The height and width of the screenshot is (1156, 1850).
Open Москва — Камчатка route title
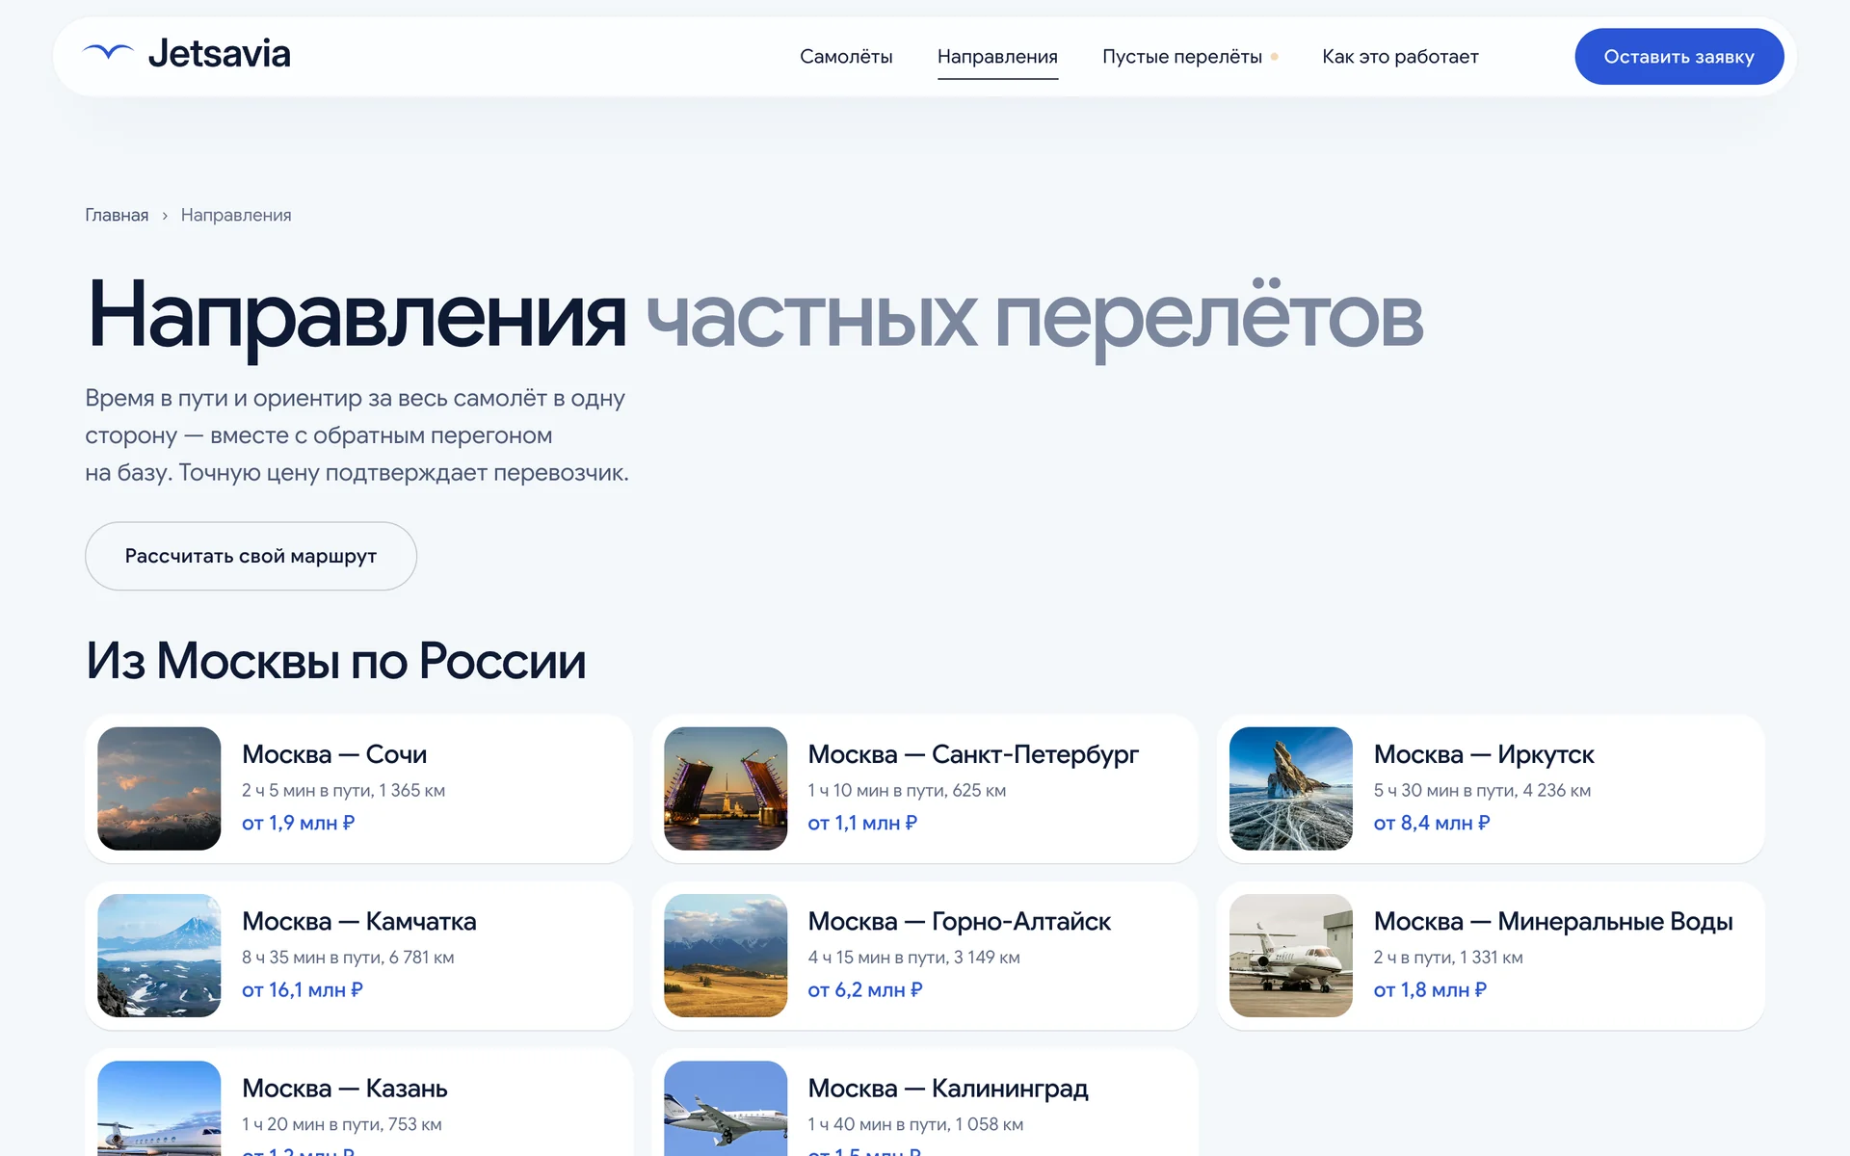359,921
